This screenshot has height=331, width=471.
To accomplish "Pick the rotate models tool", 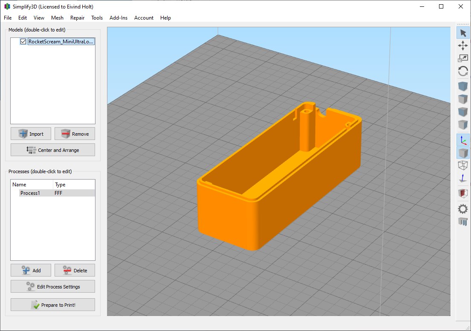I will click(x=463, y=71).
